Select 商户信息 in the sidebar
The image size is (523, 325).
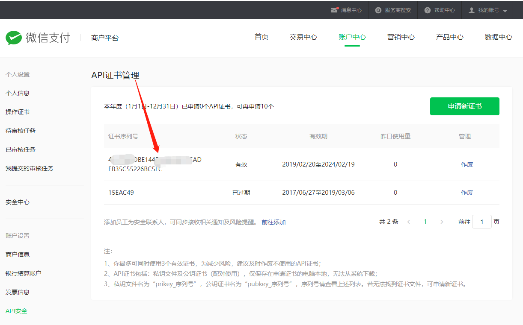(18, 255)
